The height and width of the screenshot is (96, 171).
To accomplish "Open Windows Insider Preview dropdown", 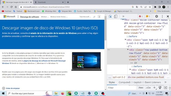I will (x=59, y=17).
